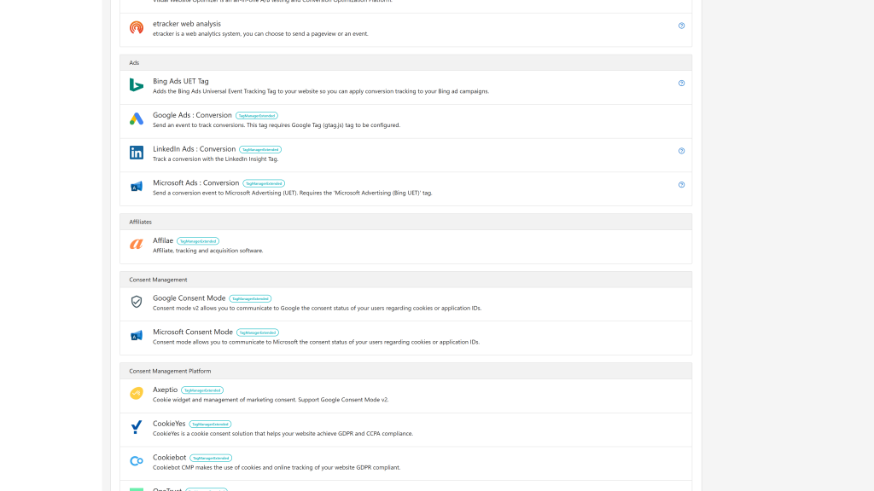Image resolution: width=874 pixels, height=491 pixels.
Task: Select the Google Consent Mode title
Action: coord(189,298)
